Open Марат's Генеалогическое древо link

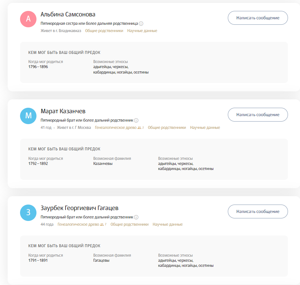pyautogui.click(x=115, y=128)
